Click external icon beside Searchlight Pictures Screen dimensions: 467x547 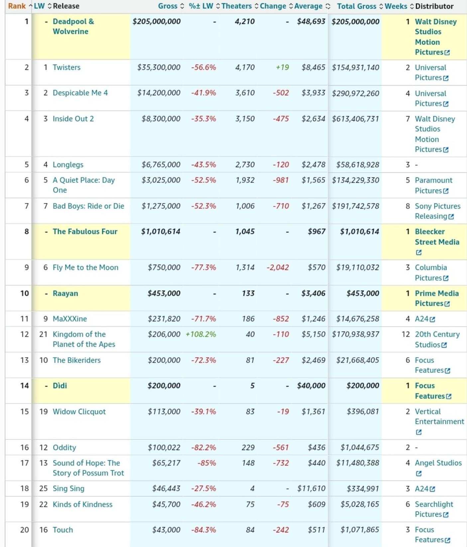446,515
